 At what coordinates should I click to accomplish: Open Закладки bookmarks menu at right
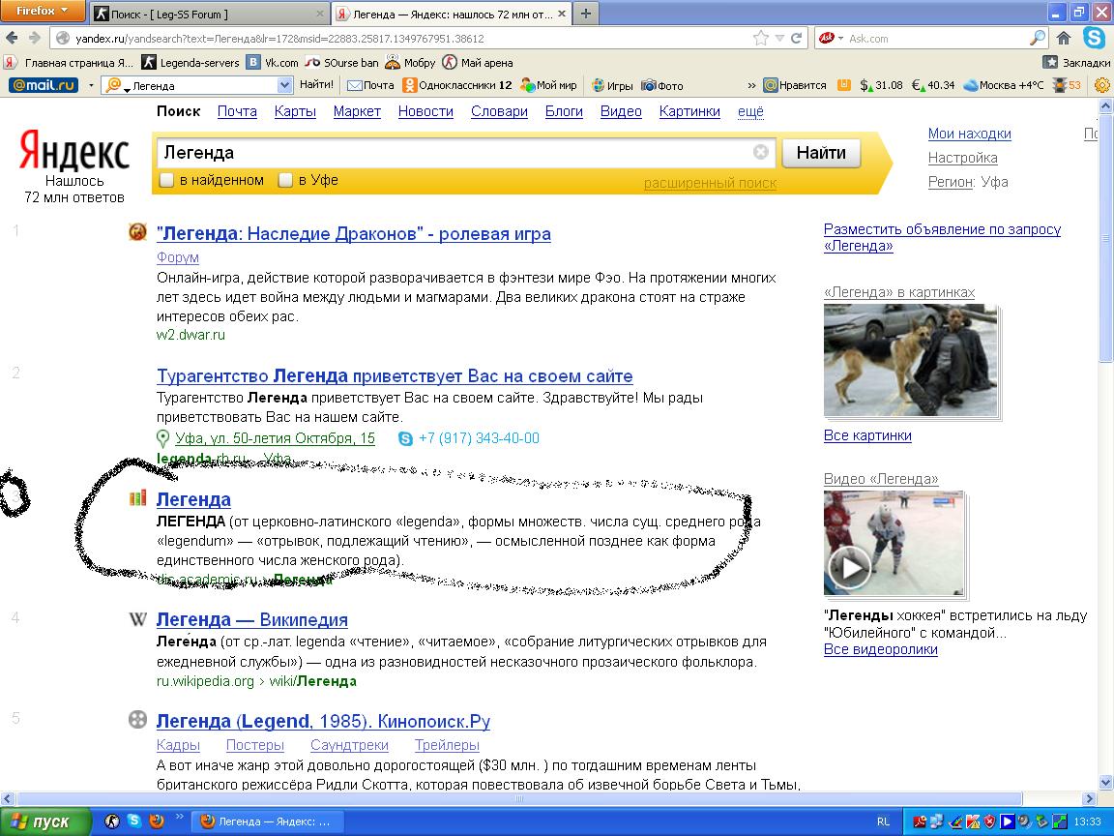pos(1076,63)
